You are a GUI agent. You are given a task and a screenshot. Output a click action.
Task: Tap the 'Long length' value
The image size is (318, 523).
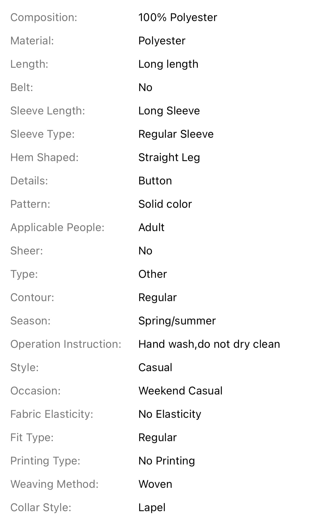[x=168, y=64]
